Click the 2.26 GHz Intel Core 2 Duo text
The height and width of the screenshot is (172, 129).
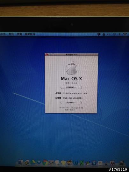point(75,93)
